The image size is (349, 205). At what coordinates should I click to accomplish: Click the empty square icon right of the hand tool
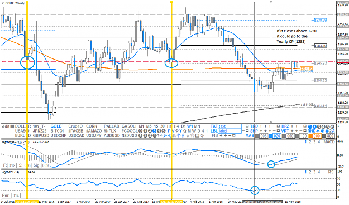tap(197, 136)
